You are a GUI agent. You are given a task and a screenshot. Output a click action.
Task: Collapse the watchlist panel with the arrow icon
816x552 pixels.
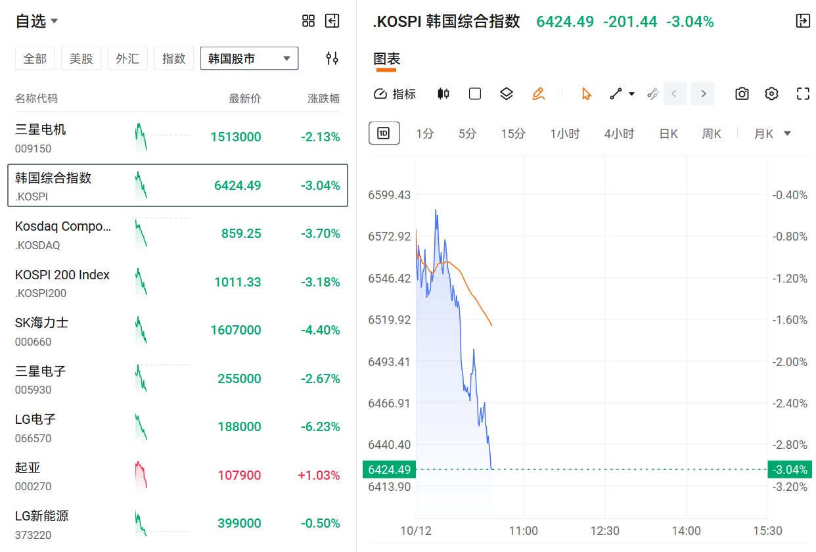pyautogui.click(x=332, y=21)
